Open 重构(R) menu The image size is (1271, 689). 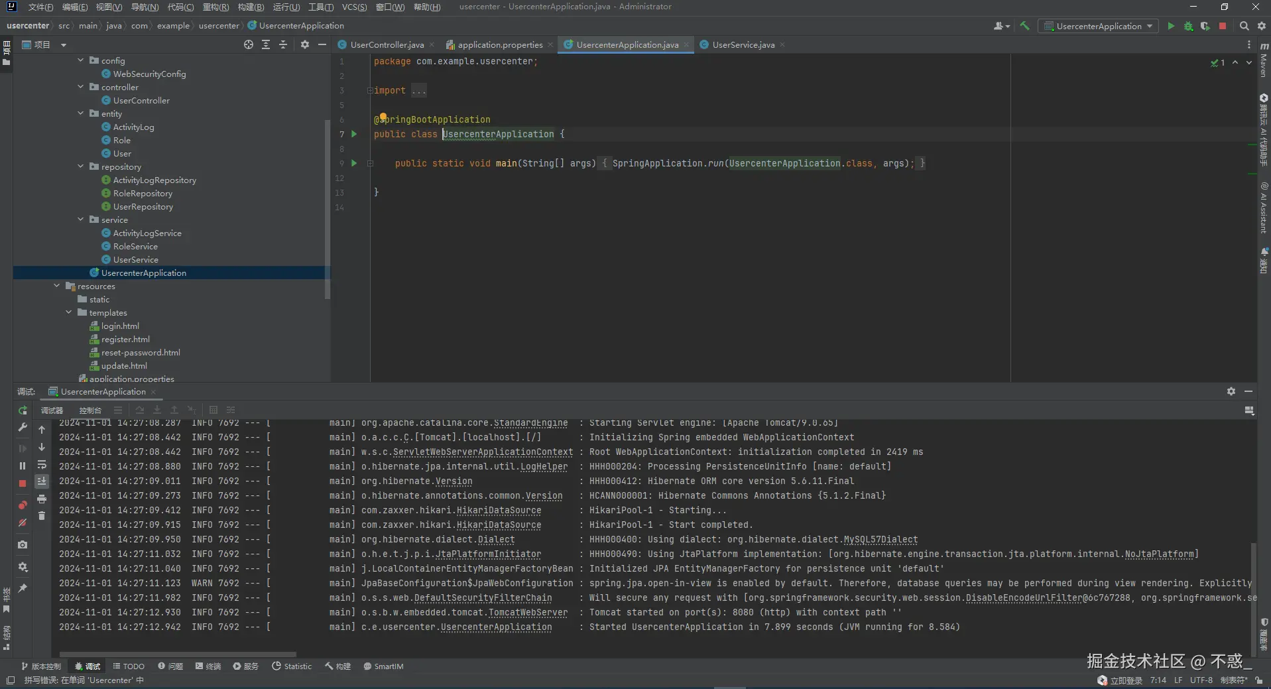[215, 7]
